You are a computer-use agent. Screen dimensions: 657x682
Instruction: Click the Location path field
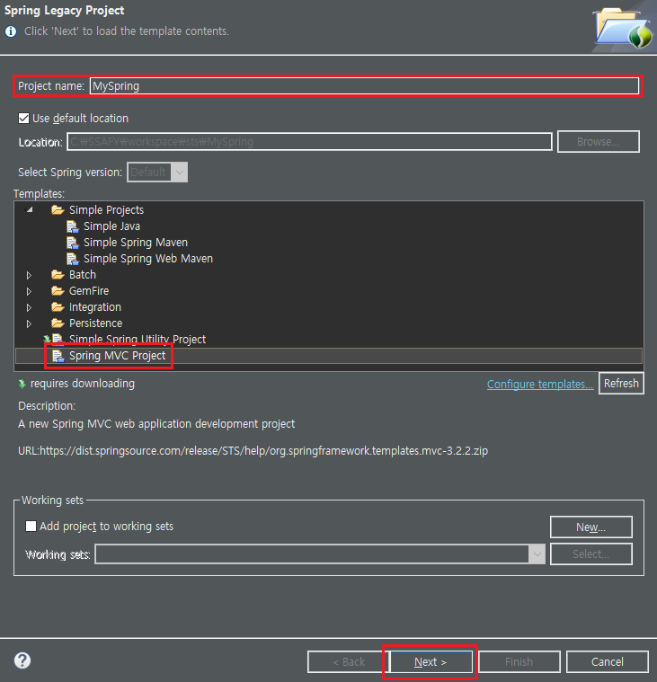click(x=309, y=142)
